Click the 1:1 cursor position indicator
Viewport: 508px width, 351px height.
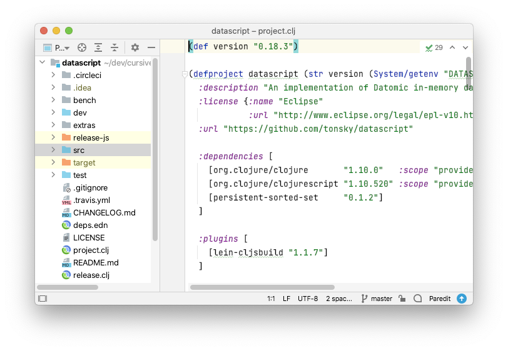pos(271,299)
